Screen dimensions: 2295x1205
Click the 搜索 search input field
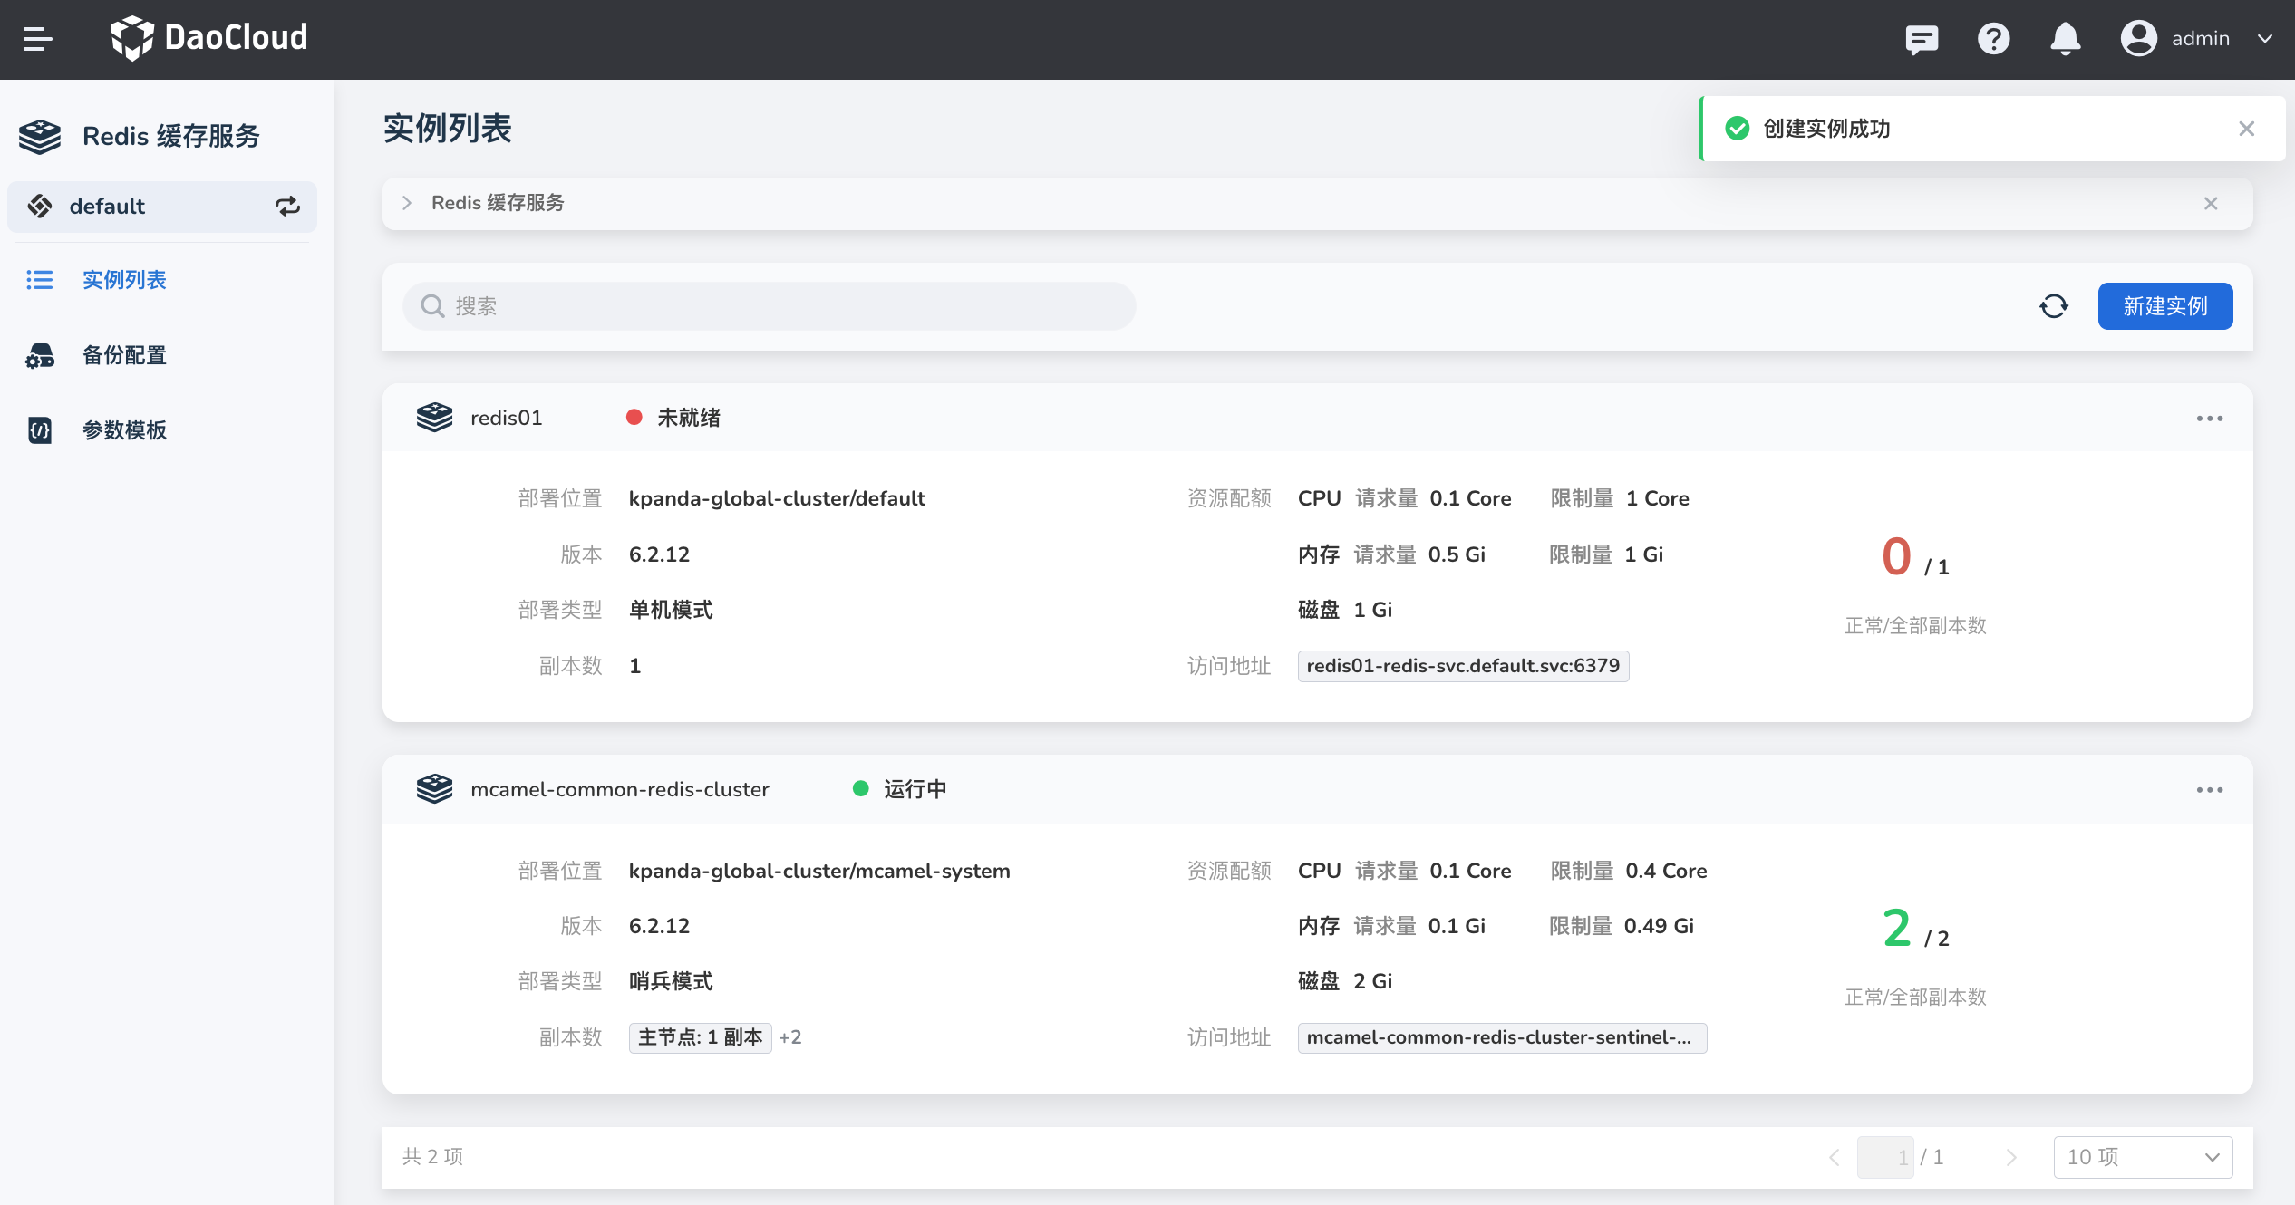pos(769,306)
